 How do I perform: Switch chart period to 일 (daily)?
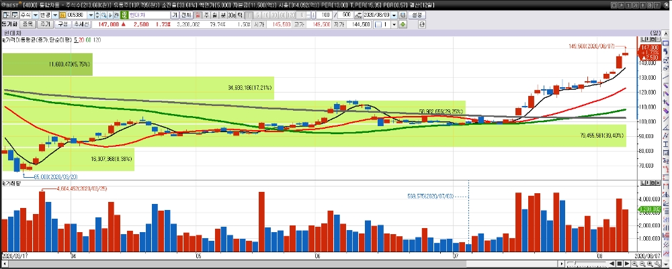[x=198, y=15]
